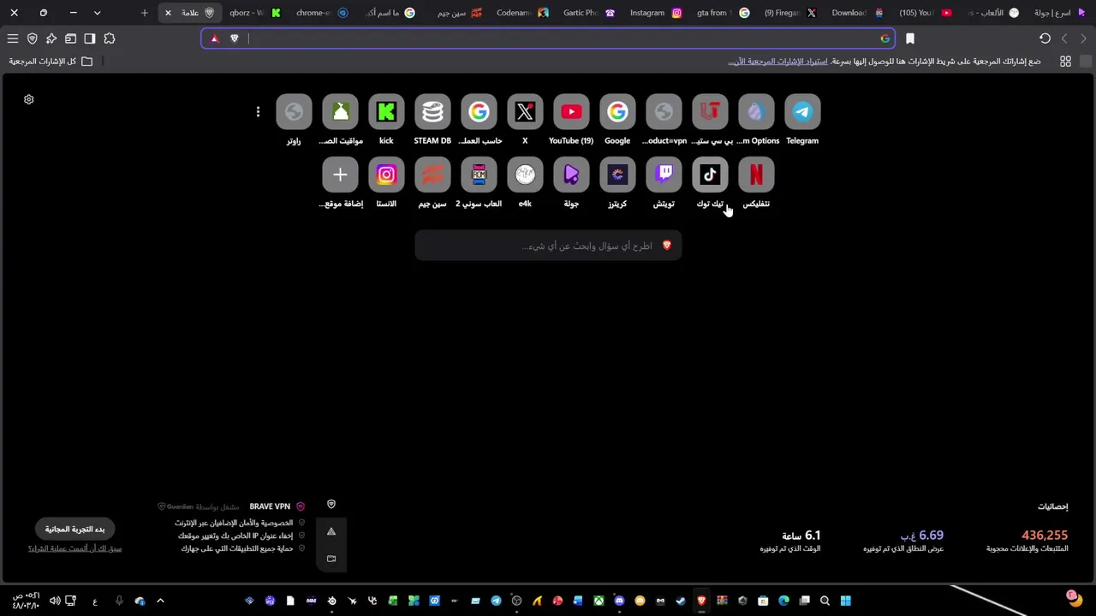Open the e4k shortcut tile
Viewport: 1096px width, 616px height.
tap(525, 175)
